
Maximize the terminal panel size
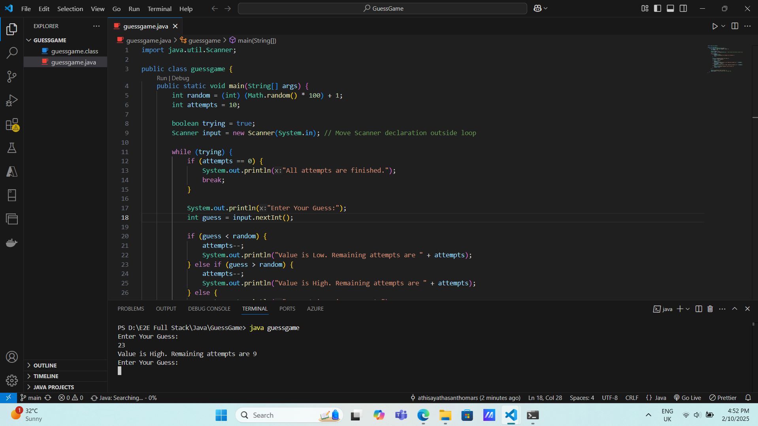(735, 309)
